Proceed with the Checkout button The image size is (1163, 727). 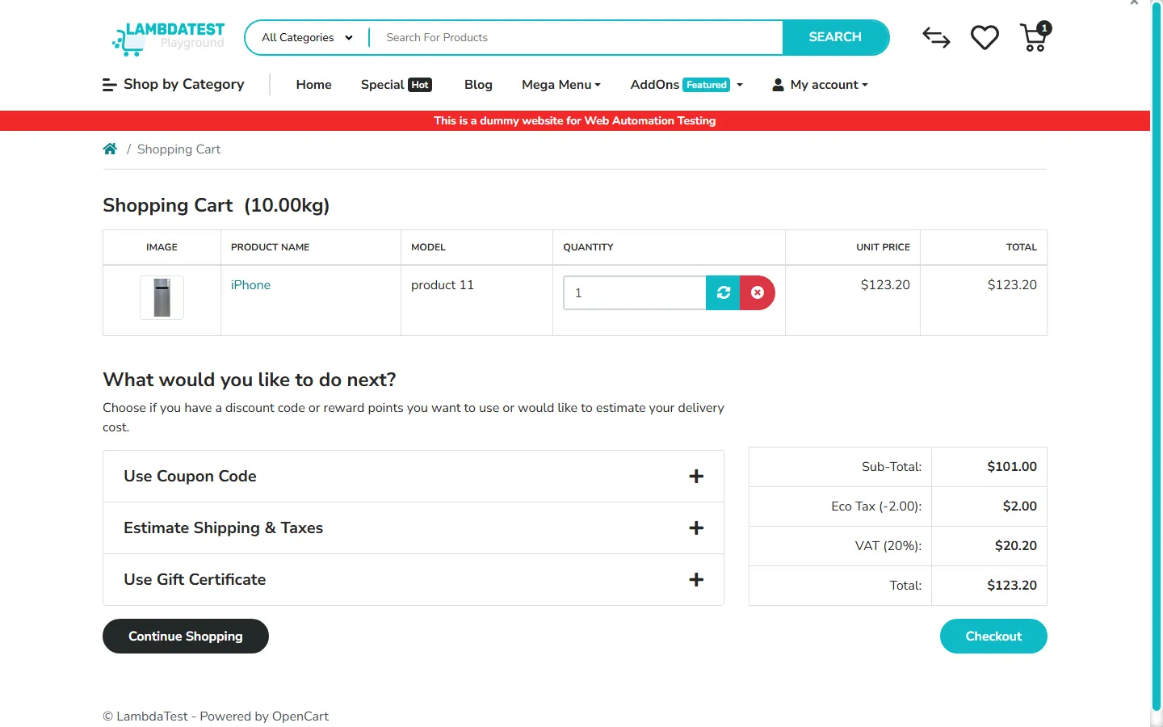[993, 637]
